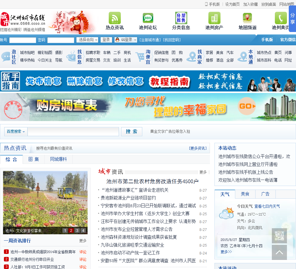Screen dimensions: 296x269
Task: Click 更多 beside 一周资讯排行
Action: [x=83, y=241]
